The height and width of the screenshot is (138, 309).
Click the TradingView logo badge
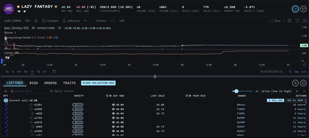click(x=7, y=58)
